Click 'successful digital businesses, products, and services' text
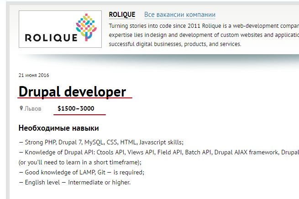Screen dimensions: 299x199 point(175,44)
